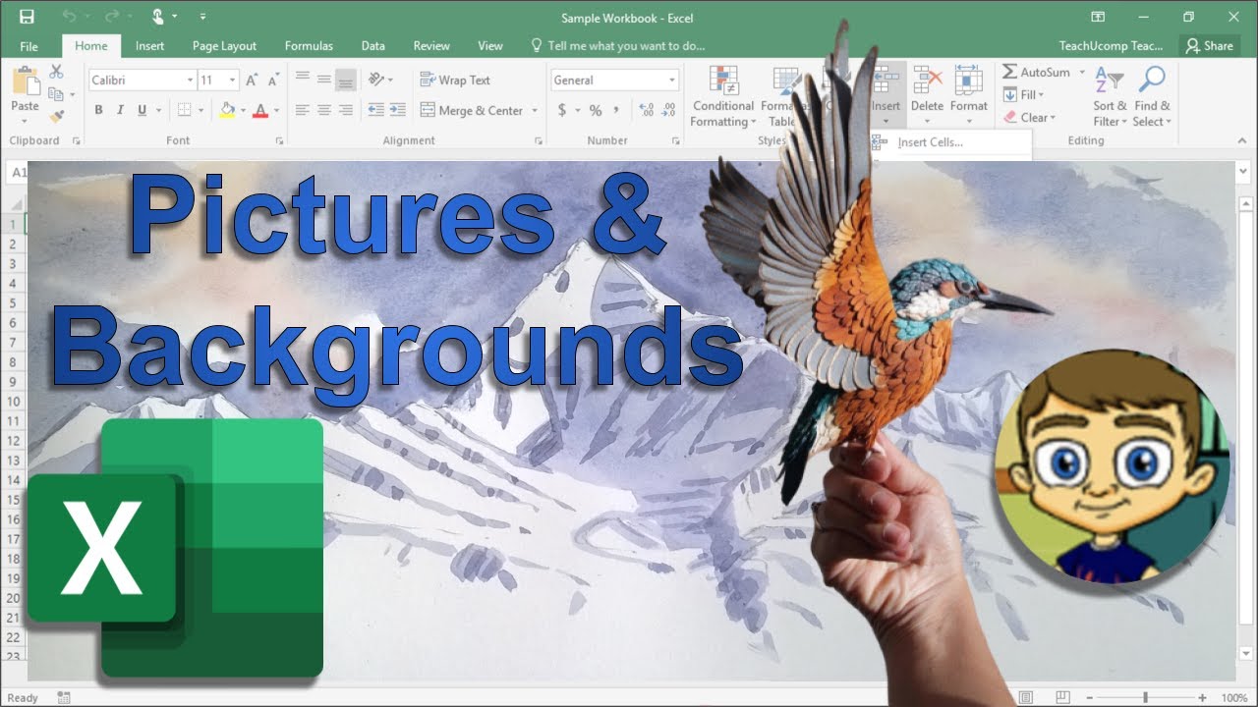Screen dimensions: 1258x707
Task: Choose Insert Cells... from the dropdown
Action: (x=931, y=142)
